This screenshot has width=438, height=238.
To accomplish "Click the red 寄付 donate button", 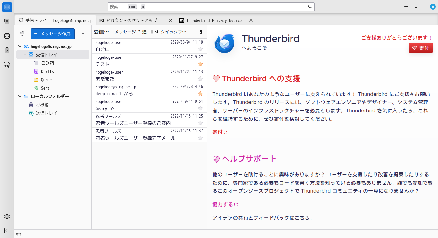I will (421, 48).
